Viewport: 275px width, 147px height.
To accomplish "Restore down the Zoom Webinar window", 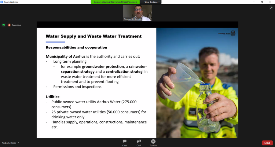I will point(262,2).
